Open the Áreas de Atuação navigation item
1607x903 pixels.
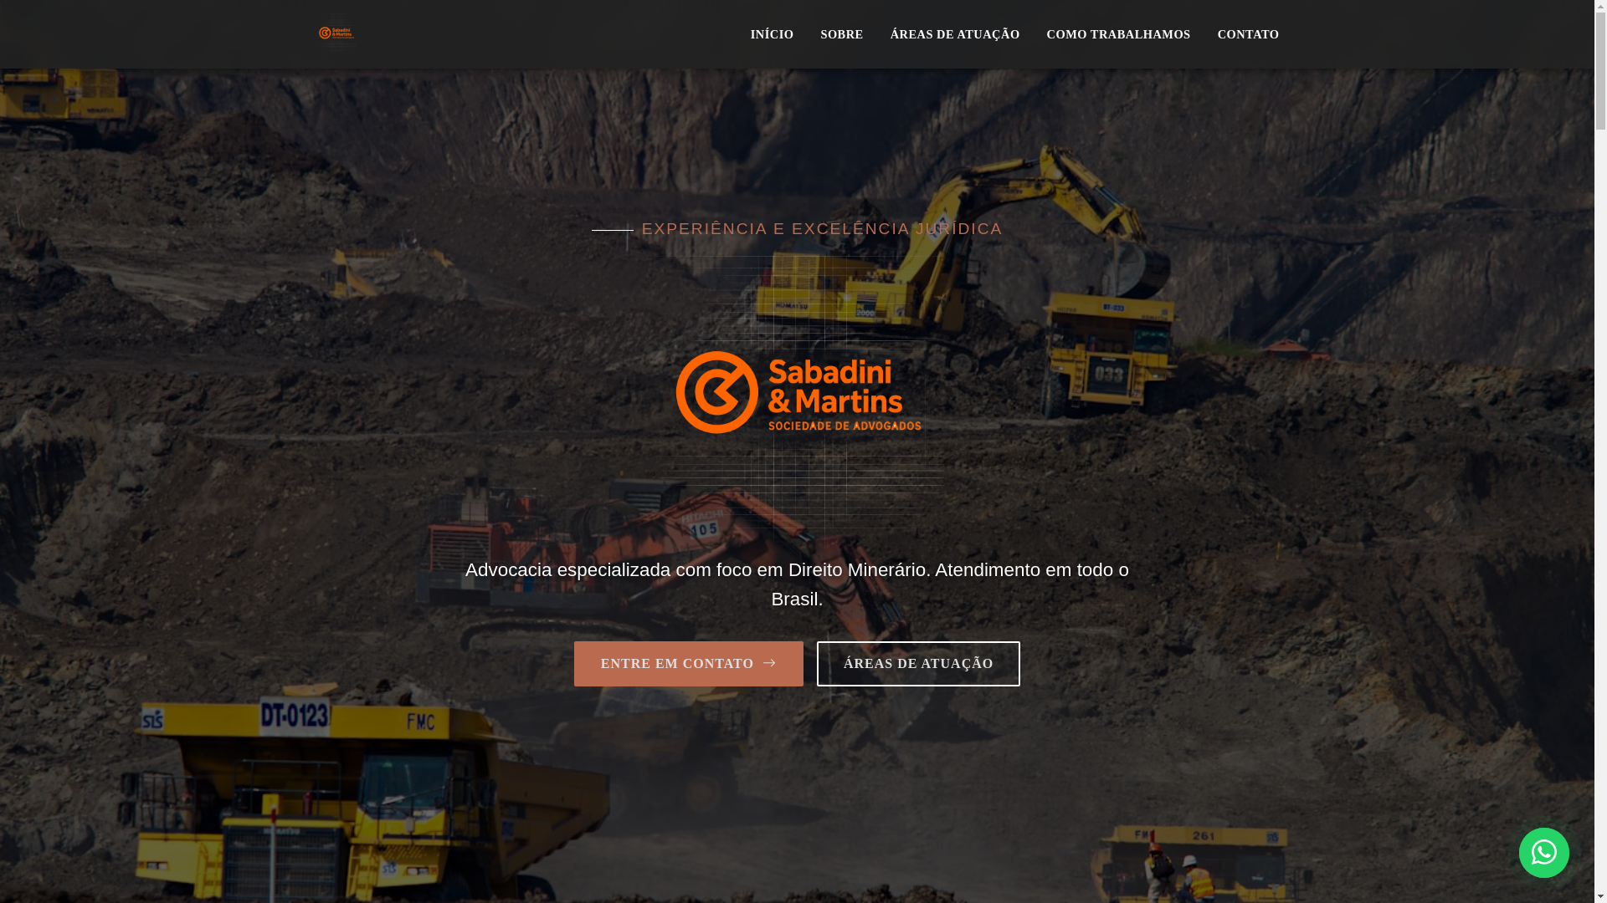point(954,34)
